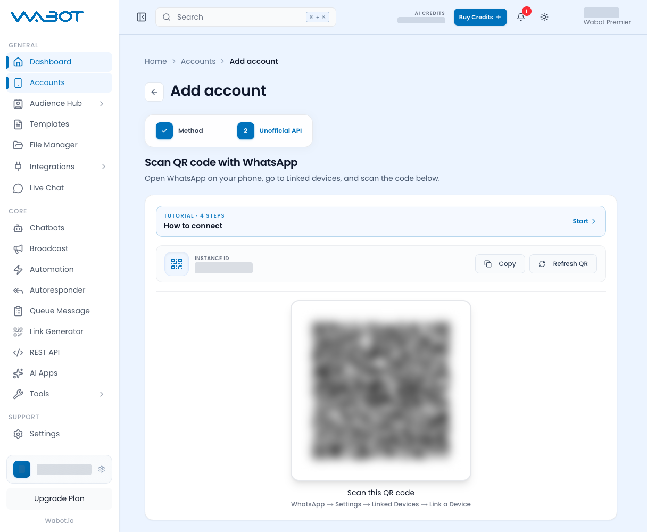Open Autoresponder in the sidebar
Image resolution: width=647 pixels, height=532 pixels.
60,290
